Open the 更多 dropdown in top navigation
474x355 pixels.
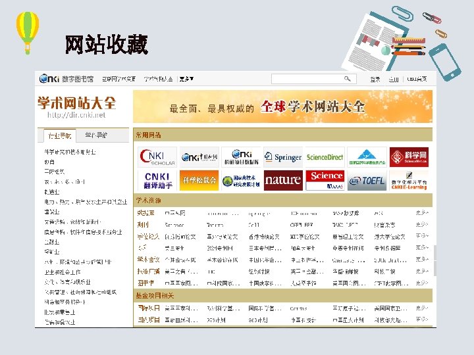tap(186, 79)
